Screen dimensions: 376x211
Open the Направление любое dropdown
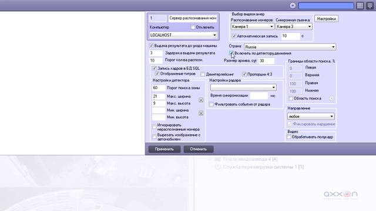coord(311,116)
